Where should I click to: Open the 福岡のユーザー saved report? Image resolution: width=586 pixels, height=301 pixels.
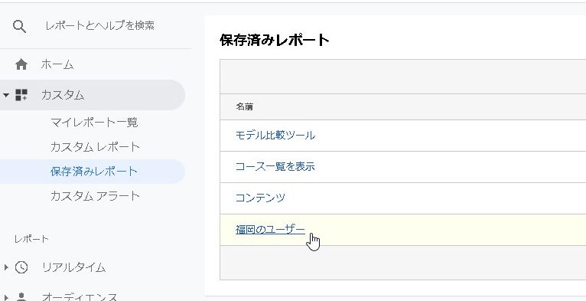click(270, 229)
